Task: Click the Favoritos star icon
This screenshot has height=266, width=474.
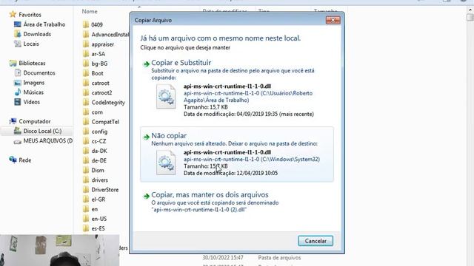Action: [x=13, y=14]
